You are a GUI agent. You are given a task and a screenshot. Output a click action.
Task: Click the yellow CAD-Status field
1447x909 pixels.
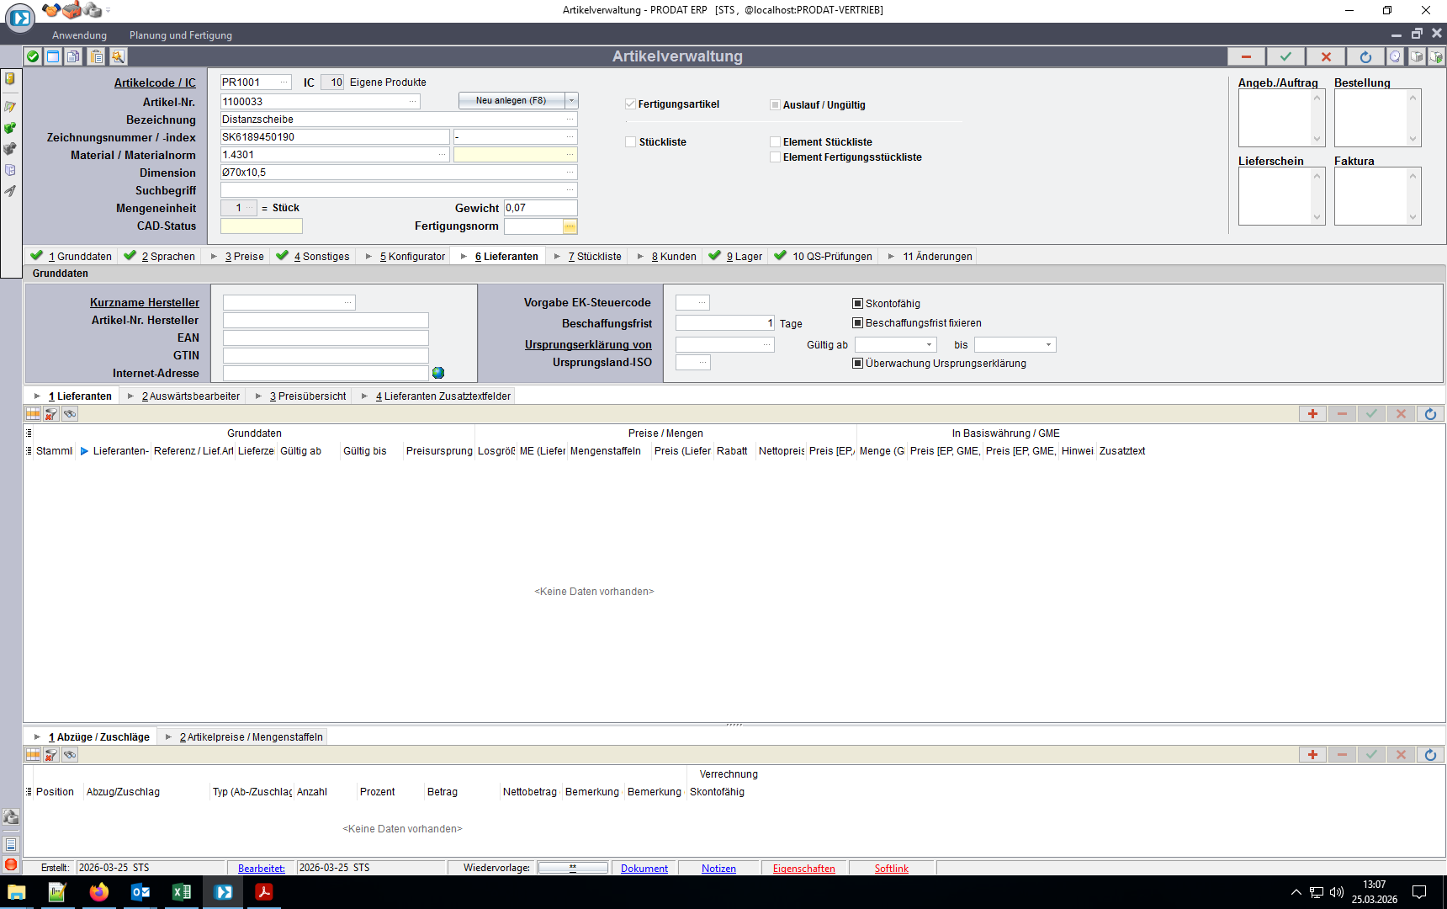click(x=262, y=226)
